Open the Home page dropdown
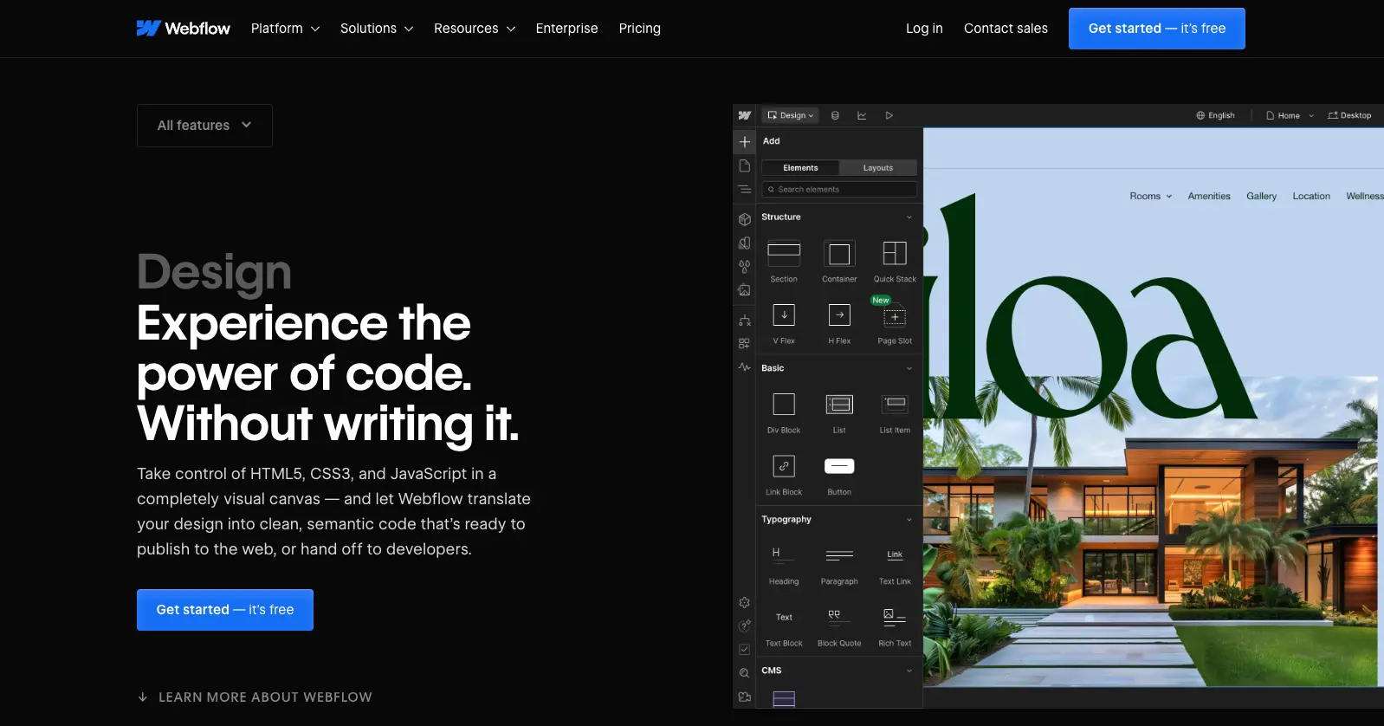Image resolution: width=1384 pixels, height=726 pixels. [x=1290, y=115]
